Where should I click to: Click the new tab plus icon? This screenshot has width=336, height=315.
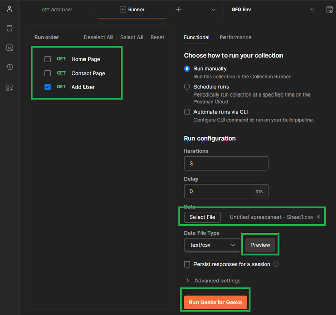[x=178, y=9]
